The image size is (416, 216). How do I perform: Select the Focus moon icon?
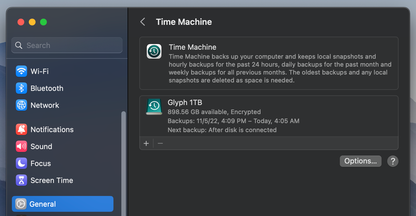[21, 163]
